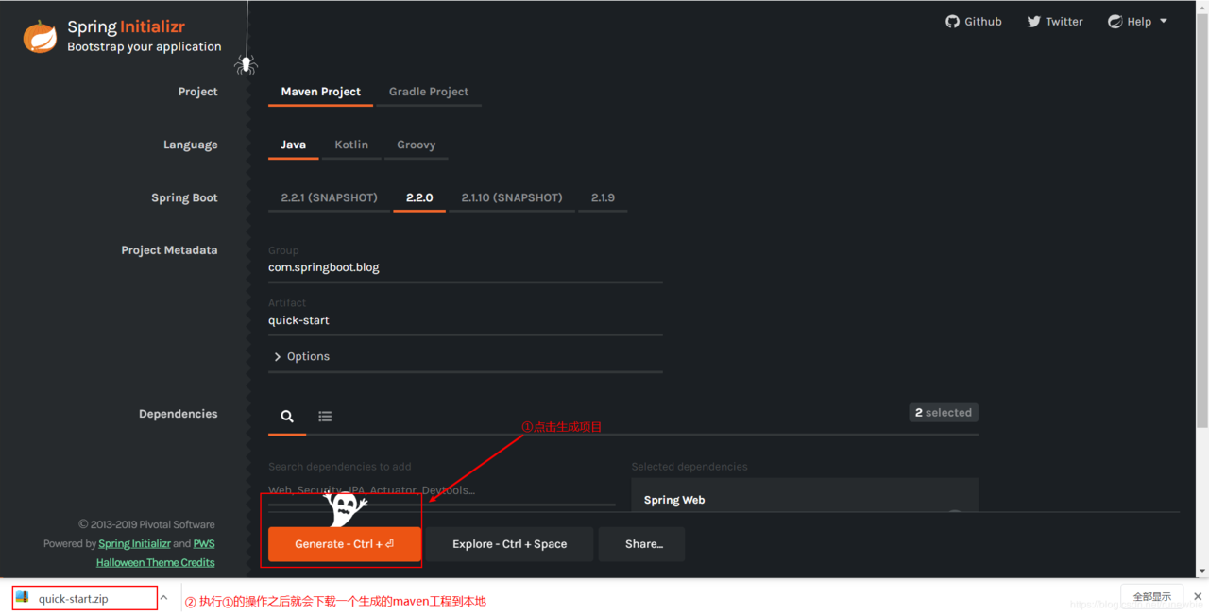Switch to dependency list view icon

pyautogui.click(x=325, y=416)
